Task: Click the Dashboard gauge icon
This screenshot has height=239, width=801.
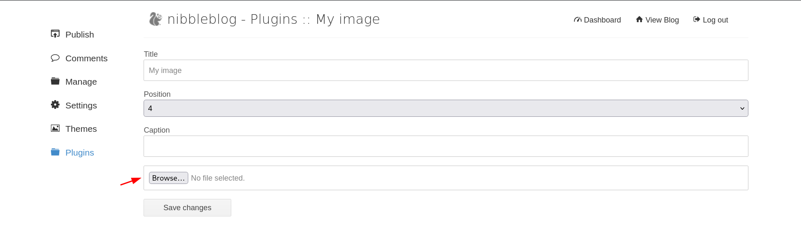Action: (x=578, y=20)
